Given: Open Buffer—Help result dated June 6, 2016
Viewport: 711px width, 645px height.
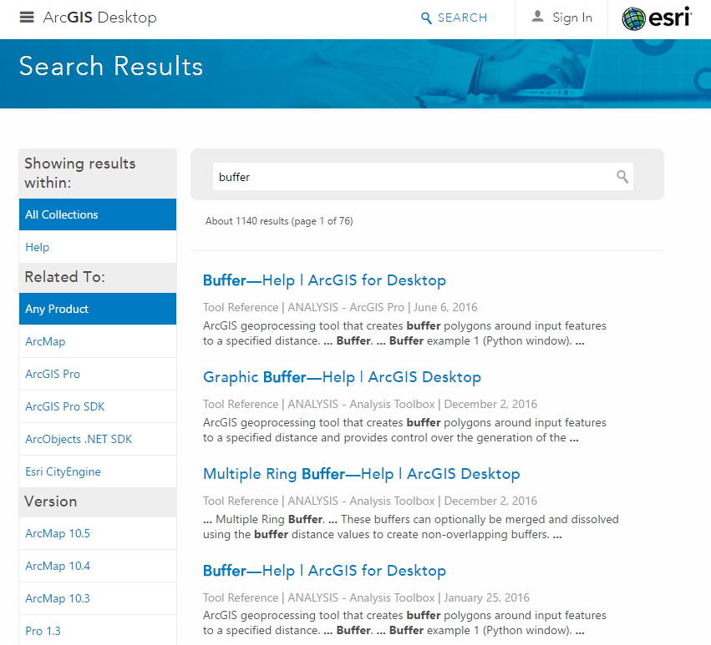Looking at the screenshot, I should 324,280.
